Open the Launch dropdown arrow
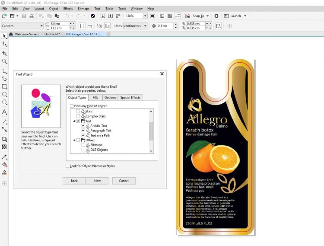Viewport: 324px width, 246px height. tap(245, 16)
